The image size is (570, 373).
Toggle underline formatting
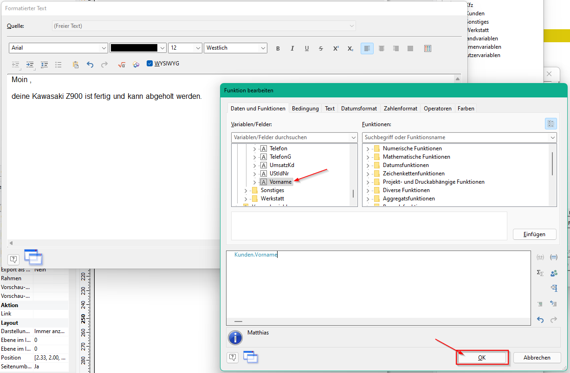[x=307, y=48]
